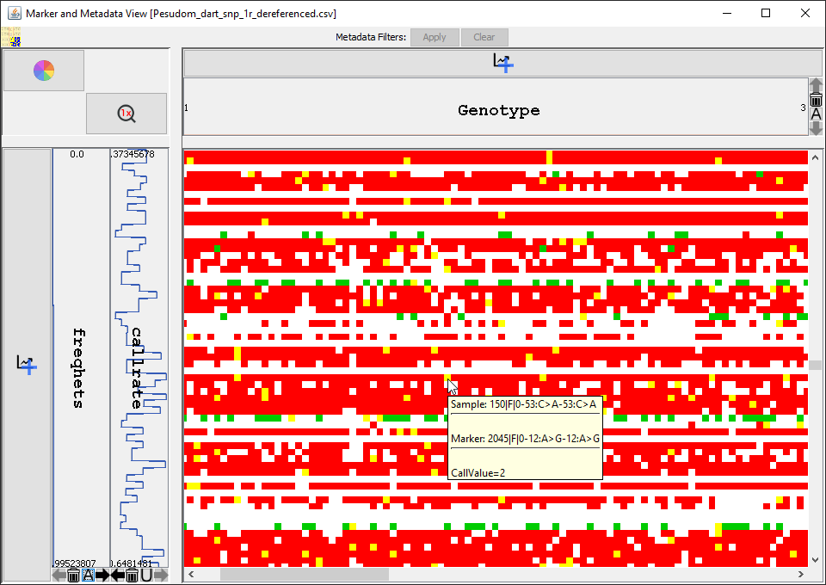Maximize the Marker and Metadata View window
Image resolution: width=826 pixels, height=585 pixels.
point(766,13)
